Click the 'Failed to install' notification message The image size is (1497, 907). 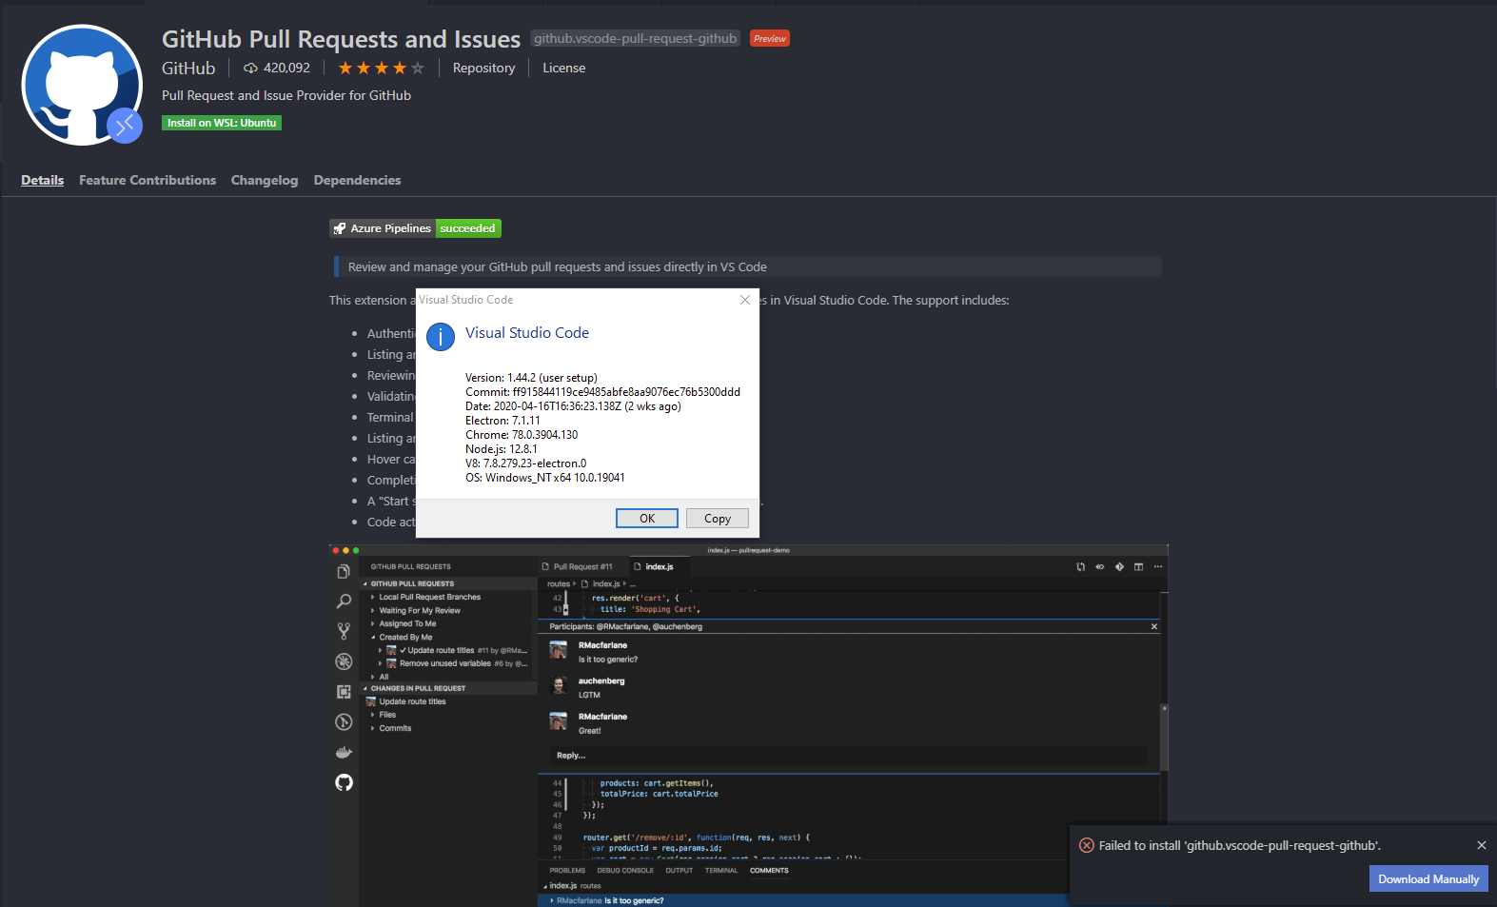pos(1240,845)
